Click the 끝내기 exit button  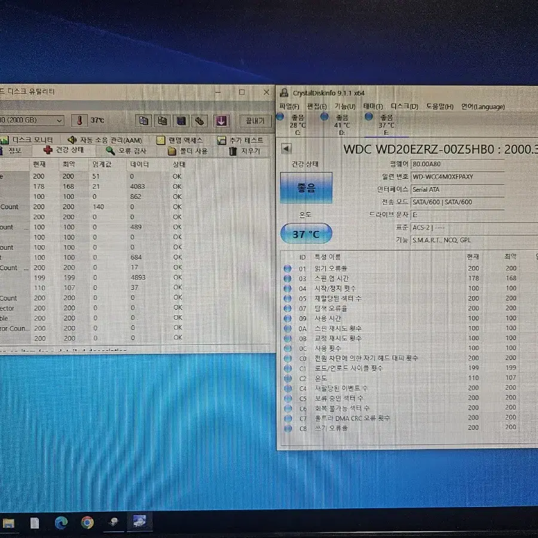(255, 121)
